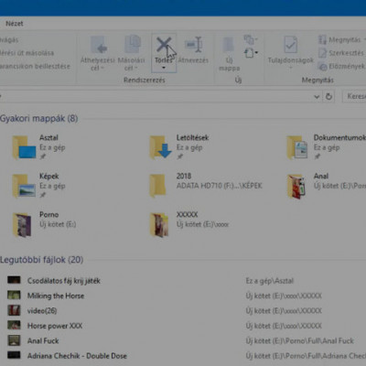The width and height of the screenshot is (366, 366).
Task: Click the Keresés search field
Action: (x=354, y=96)
